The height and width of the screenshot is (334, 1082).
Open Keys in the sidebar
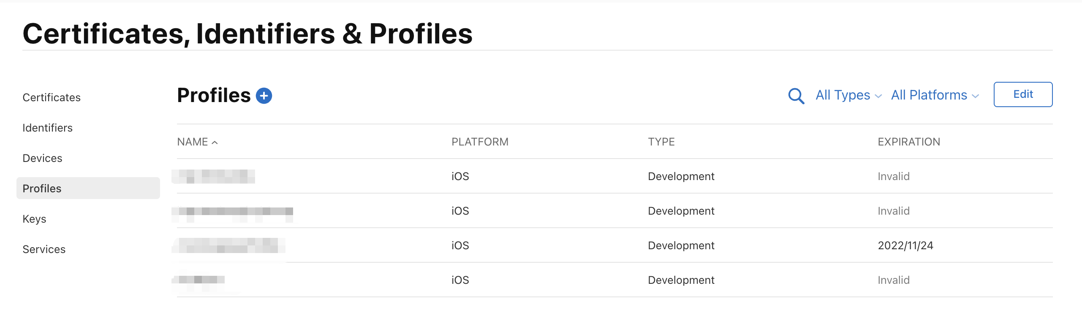[x=34, y=219]
